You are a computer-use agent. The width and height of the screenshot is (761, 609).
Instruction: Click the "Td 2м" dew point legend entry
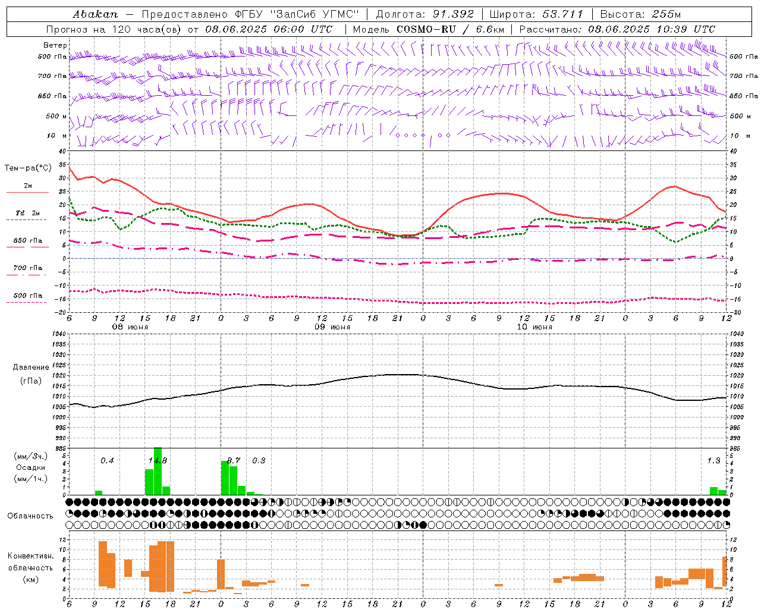pos(27,215)
